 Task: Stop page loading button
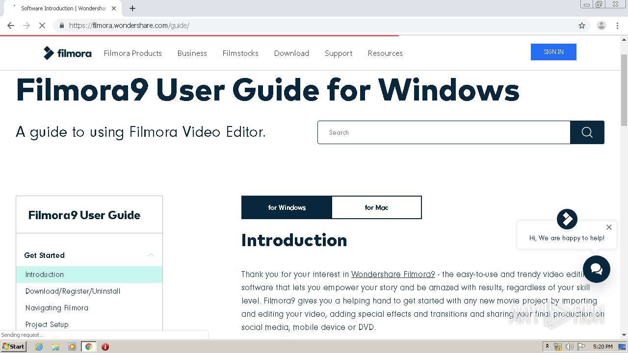tap(42, 25)
